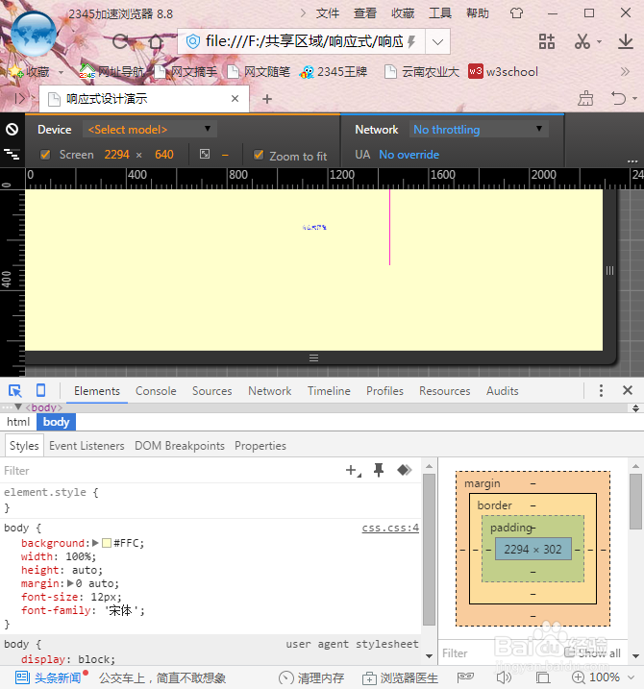Click the animation controls diamond icon
This screenshot has width=644, height=689.
(x=404, y=470)
